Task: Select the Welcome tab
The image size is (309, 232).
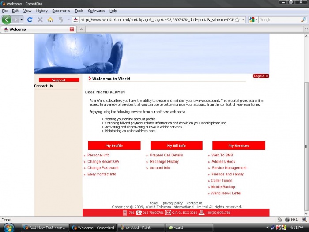Action: (x=38, y=30)
